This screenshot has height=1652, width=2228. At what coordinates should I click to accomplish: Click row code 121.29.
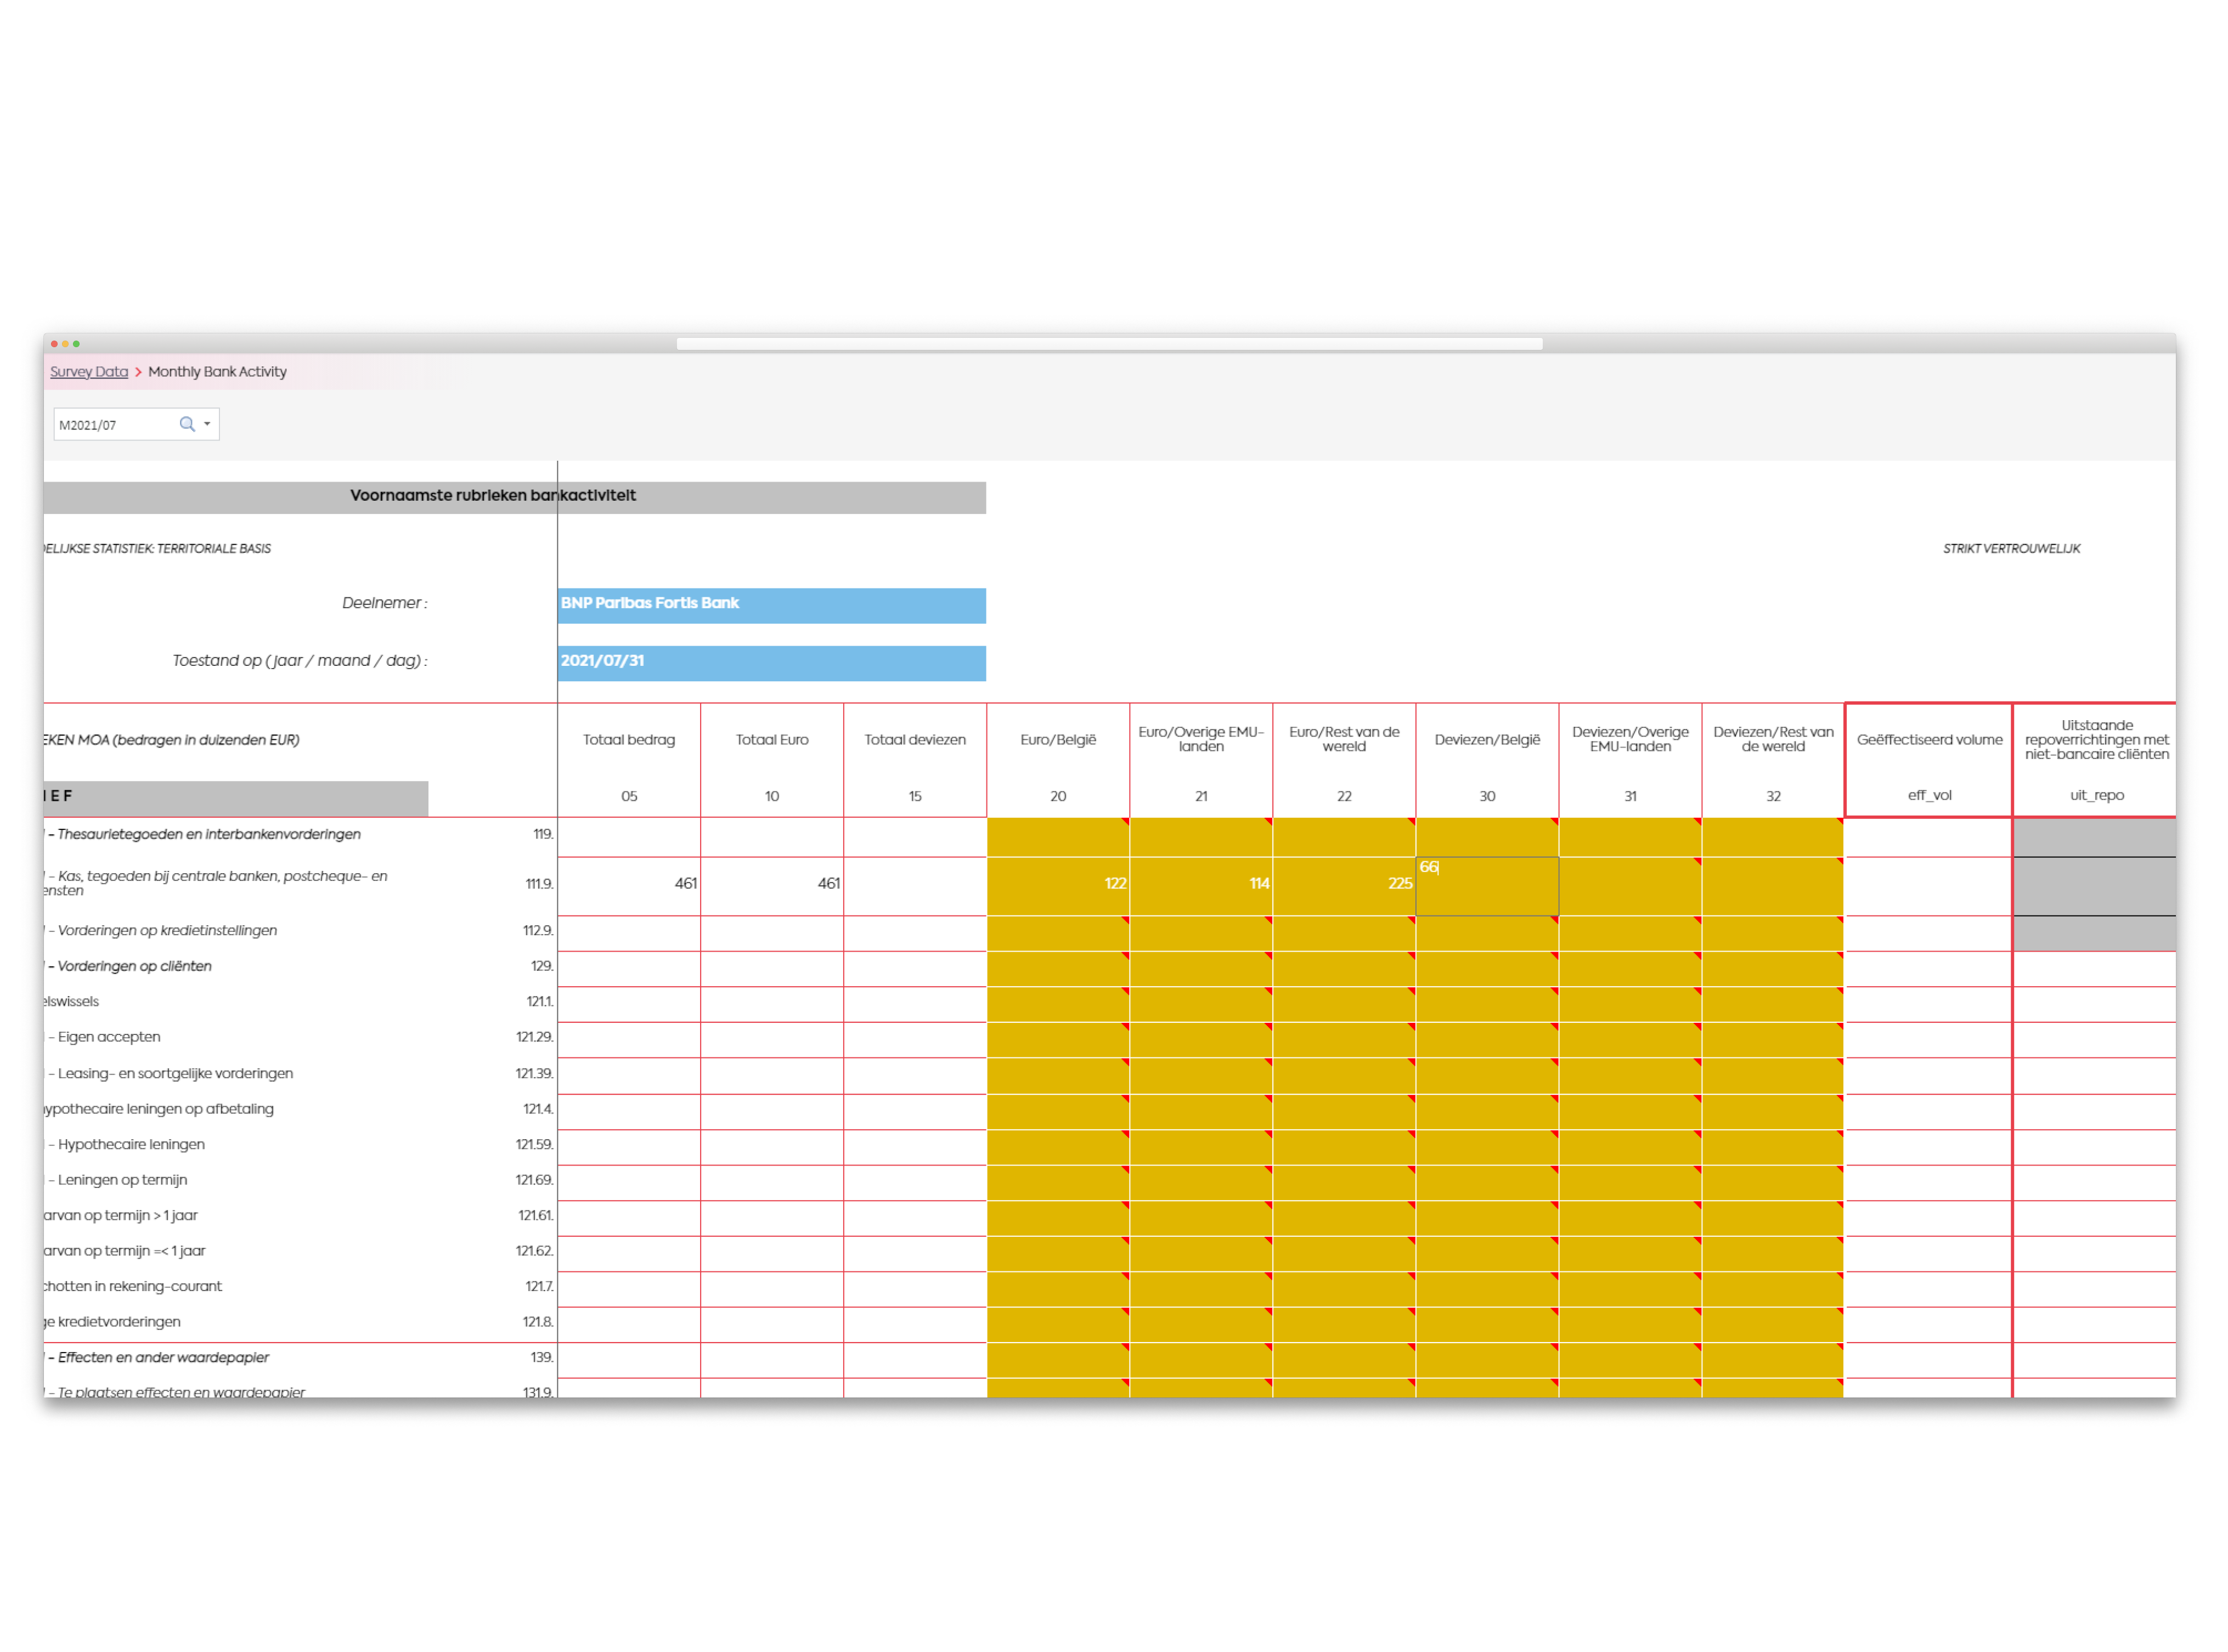click(x=534, y=1037)
